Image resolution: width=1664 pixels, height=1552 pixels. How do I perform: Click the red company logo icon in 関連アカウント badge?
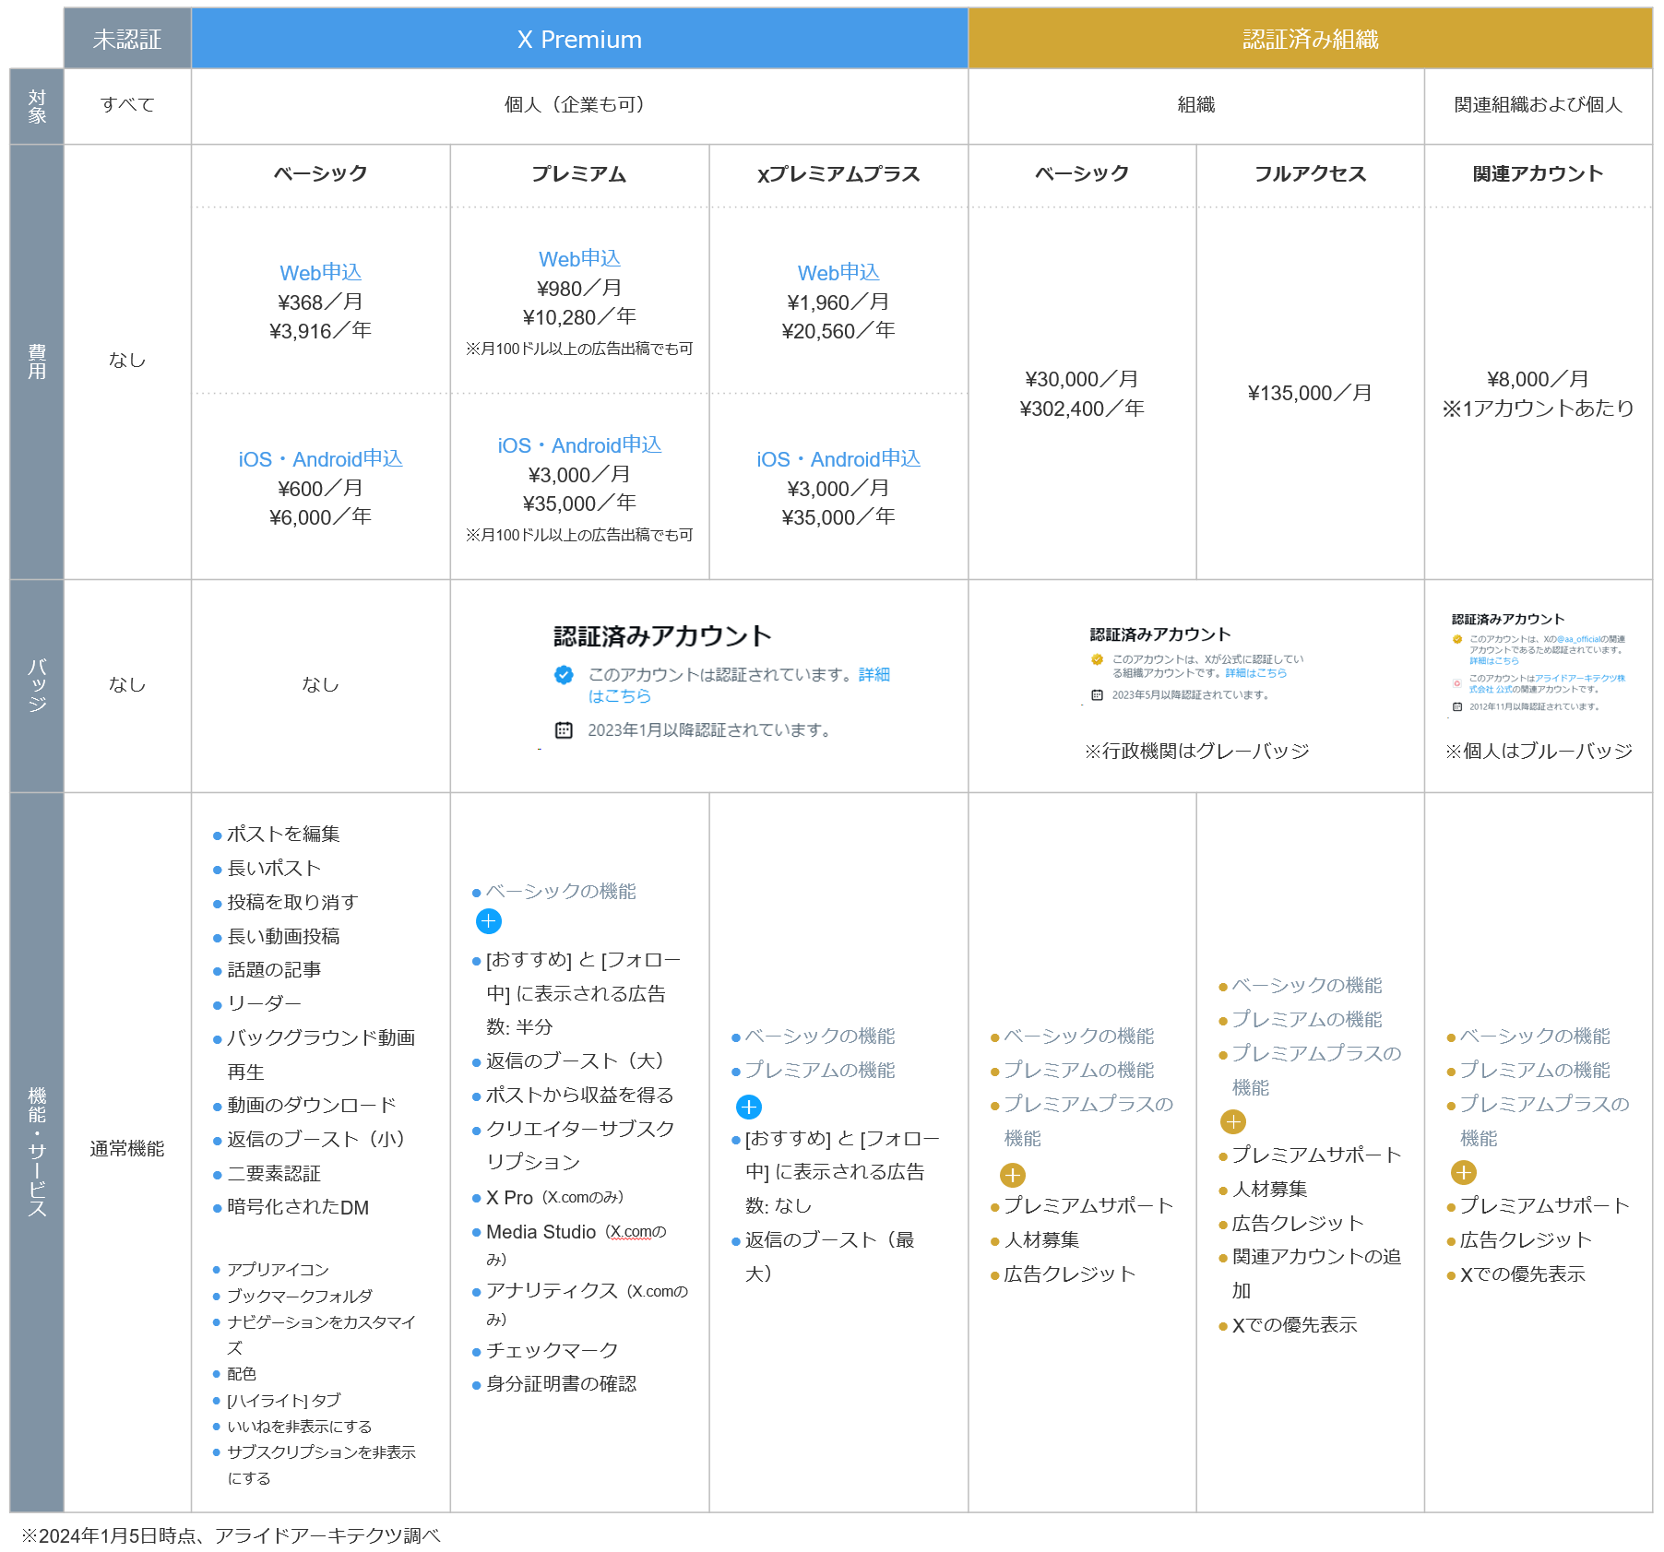pos(1456,682)
